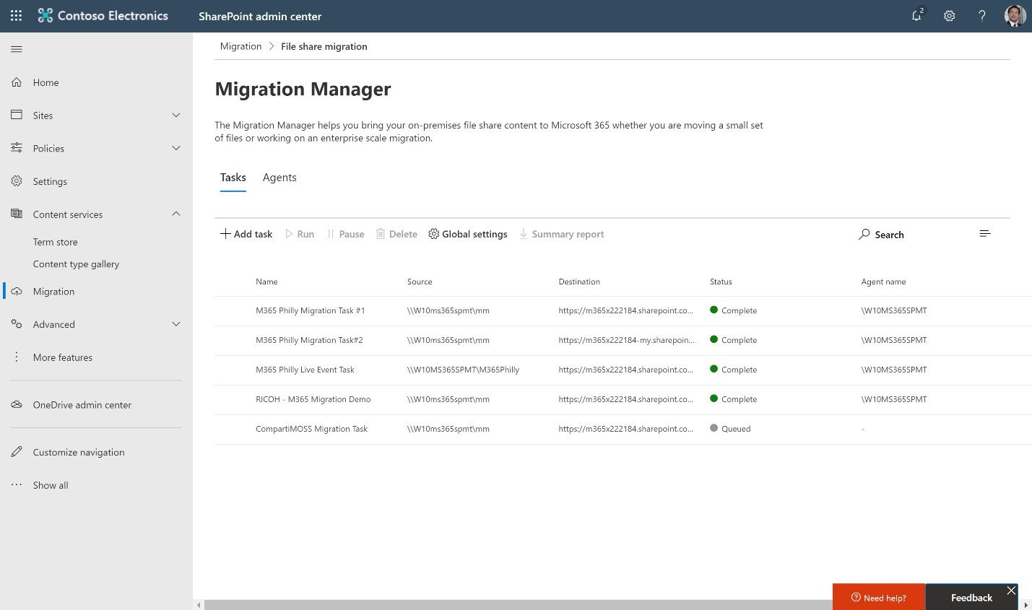Click the Run migration icon
1032x610 pixels.
pos(299,234)
